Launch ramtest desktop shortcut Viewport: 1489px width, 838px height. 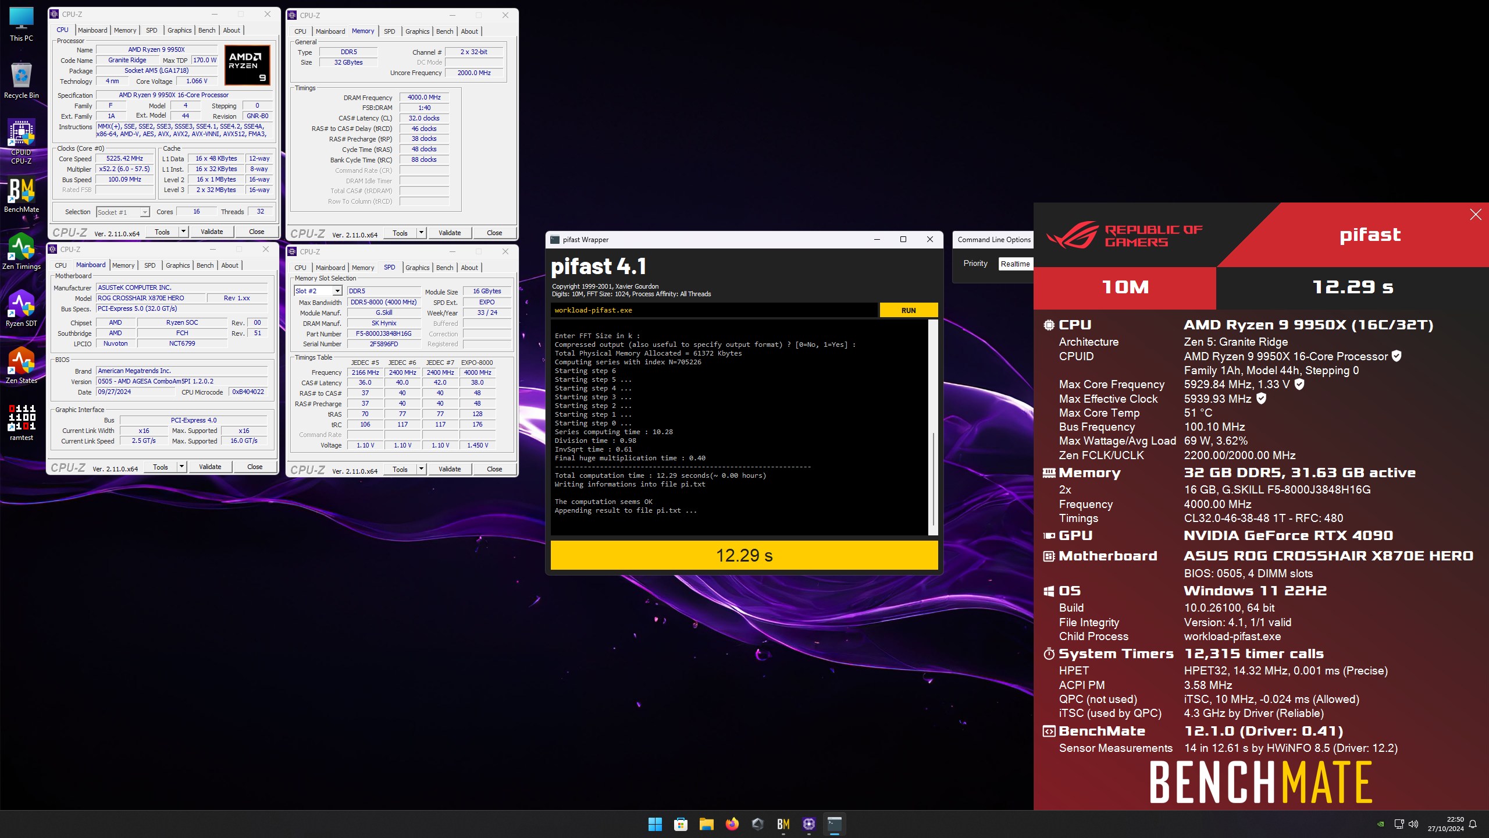click(22, 422)
